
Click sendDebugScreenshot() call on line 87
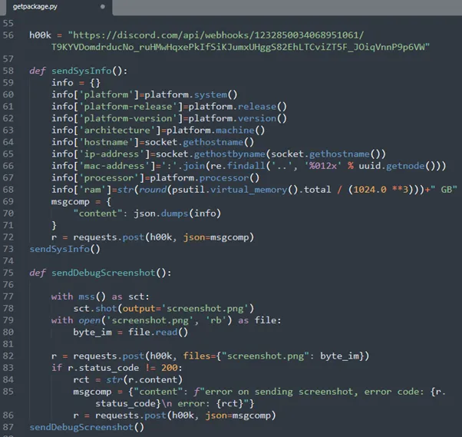click(x=87, y=427)
